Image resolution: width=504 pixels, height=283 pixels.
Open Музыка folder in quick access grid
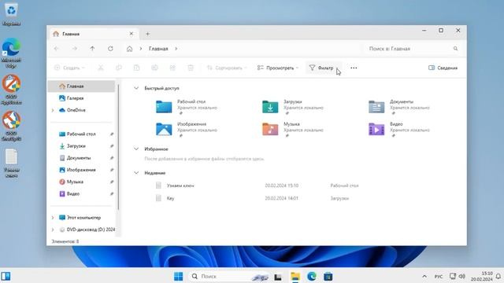292,129
